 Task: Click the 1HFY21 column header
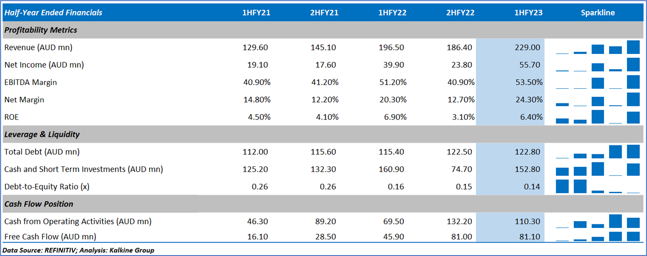[x=256, y=12]
